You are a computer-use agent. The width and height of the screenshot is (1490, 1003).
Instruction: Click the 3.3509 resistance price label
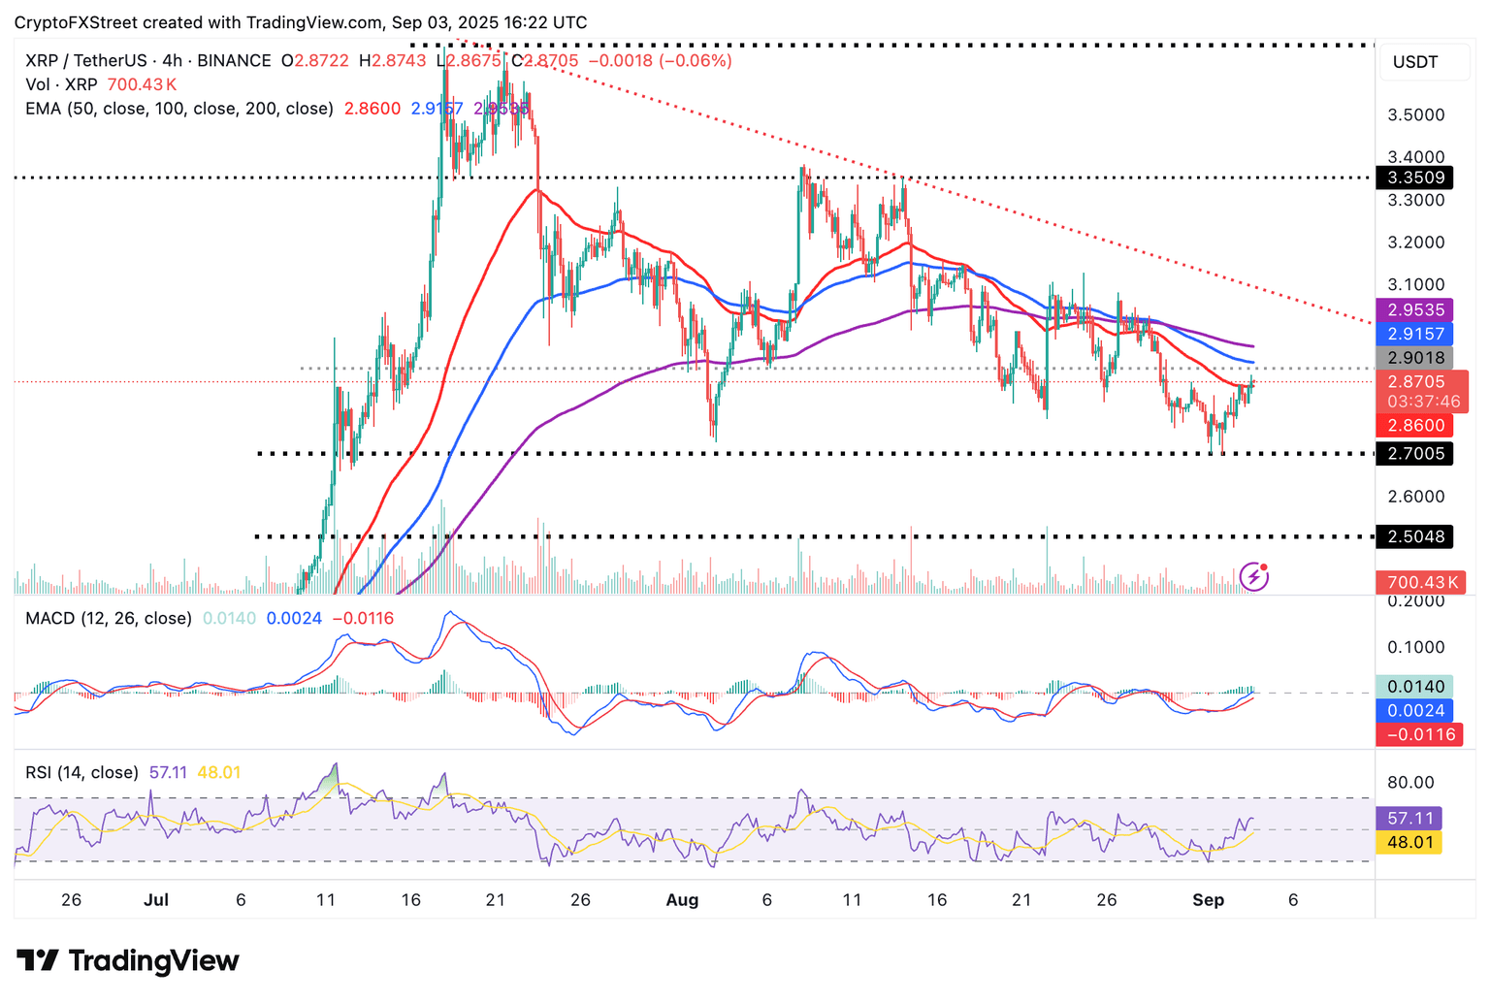point(1415,178)
